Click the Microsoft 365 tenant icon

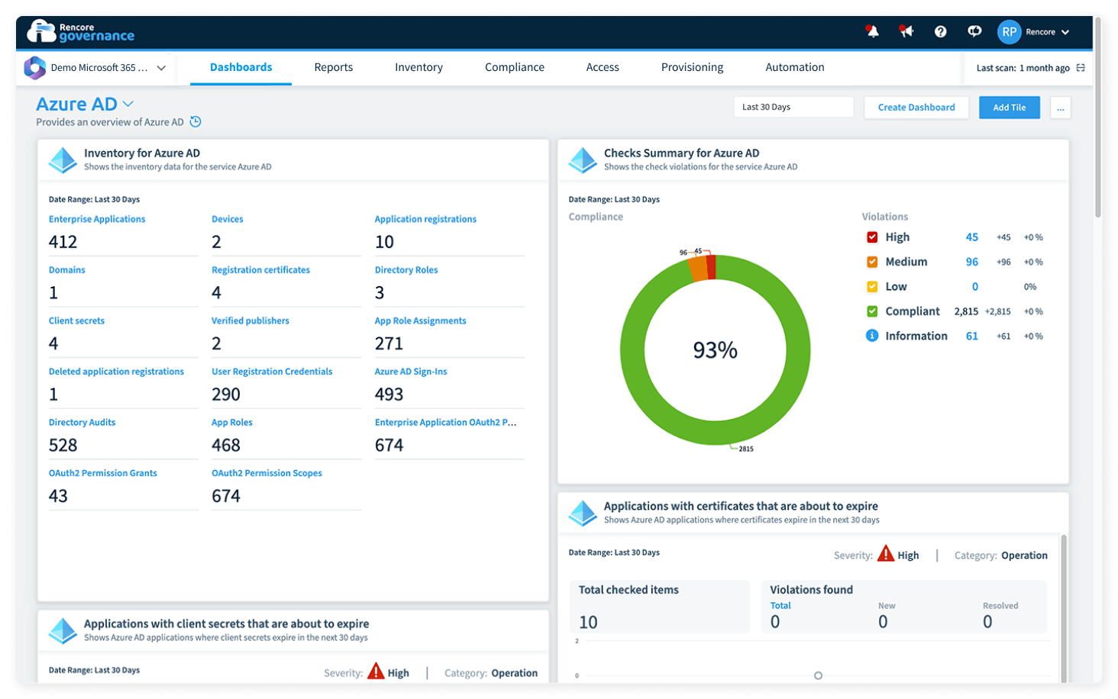[x=34, y=68]
